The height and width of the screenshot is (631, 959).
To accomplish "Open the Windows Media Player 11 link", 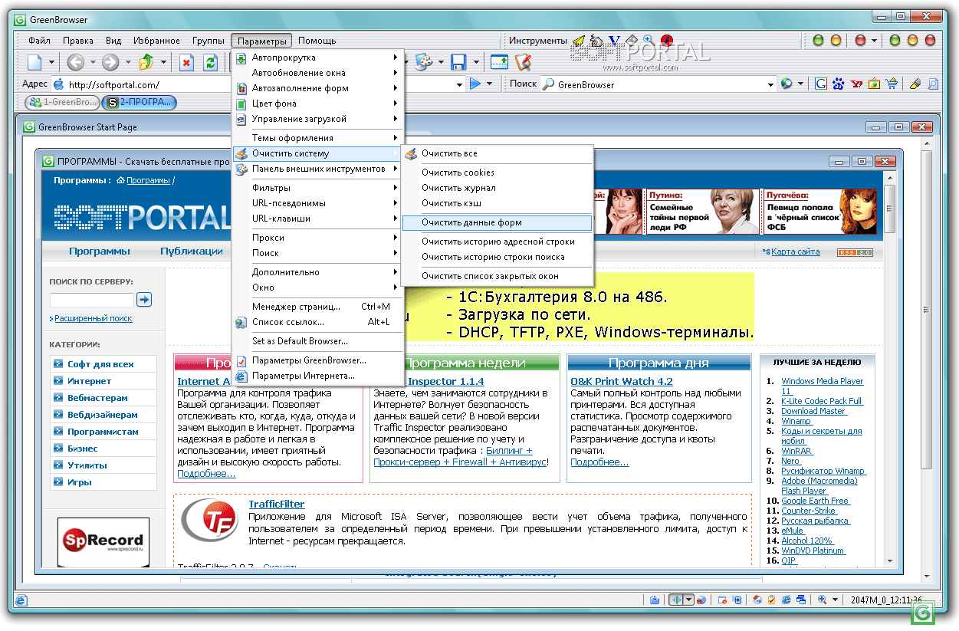I will [822, 386].
